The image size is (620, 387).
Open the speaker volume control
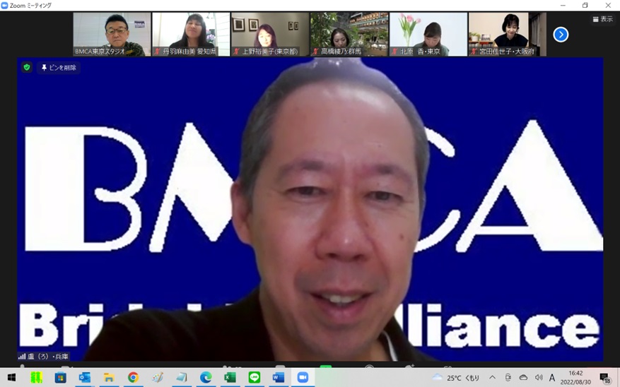click(x=539, y=378)
